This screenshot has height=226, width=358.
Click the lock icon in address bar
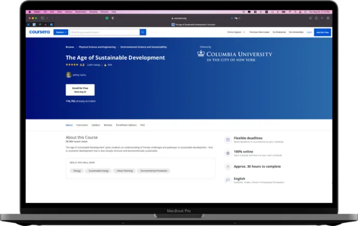[173, 18]
